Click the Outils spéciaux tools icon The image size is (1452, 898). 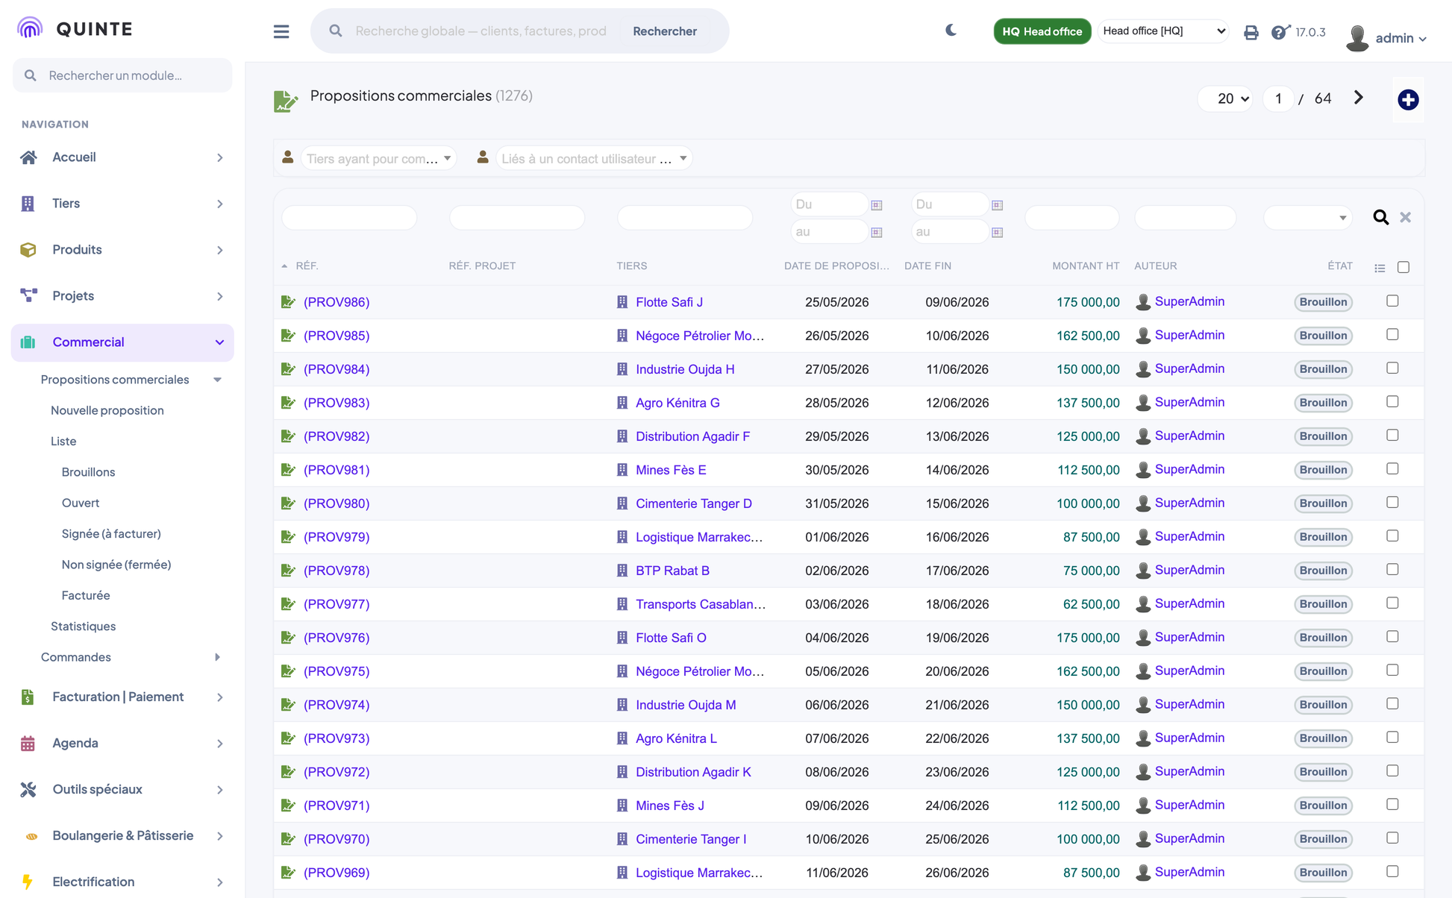tap(28, 790)
